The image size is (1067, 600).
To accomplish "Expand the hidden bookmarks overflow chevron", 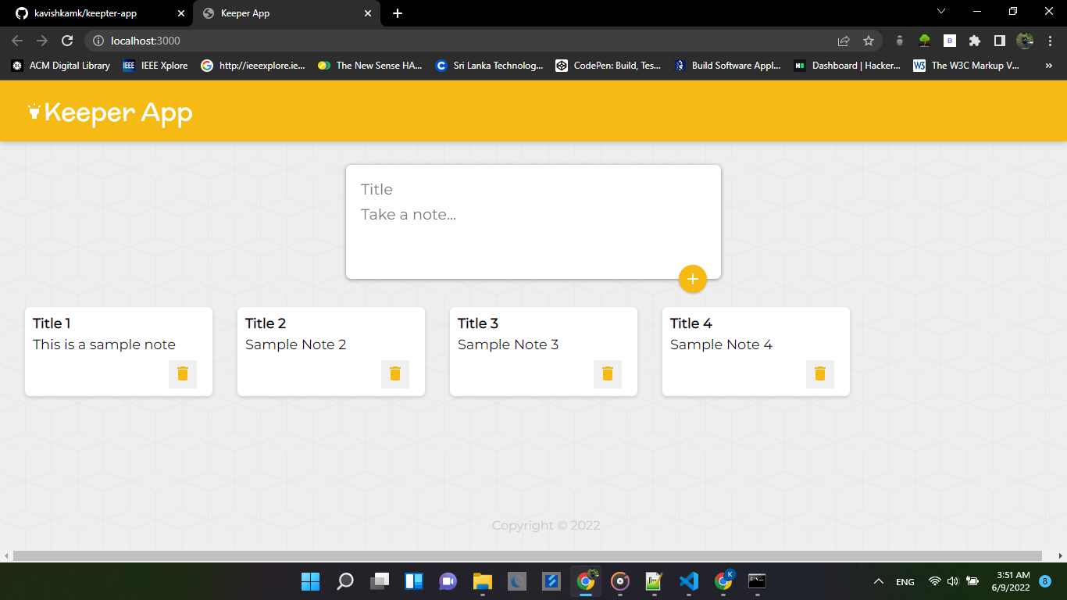I will [x=1048, y=66].
